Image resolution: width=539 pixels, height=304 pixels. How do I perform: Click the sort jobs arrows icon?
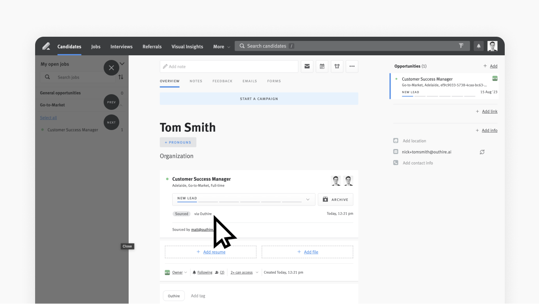121,77
